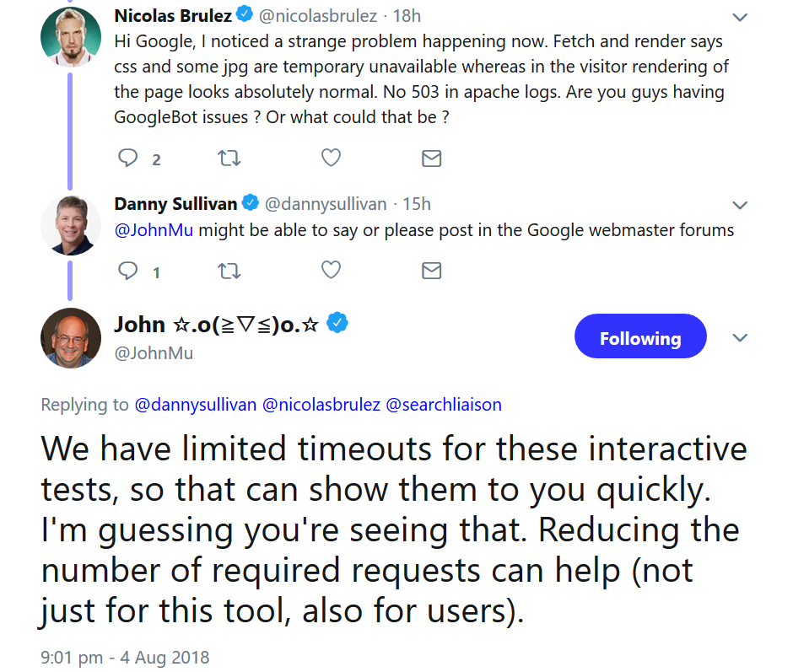Like Nicolas Brulez's tweet

[x=330, y=158]
